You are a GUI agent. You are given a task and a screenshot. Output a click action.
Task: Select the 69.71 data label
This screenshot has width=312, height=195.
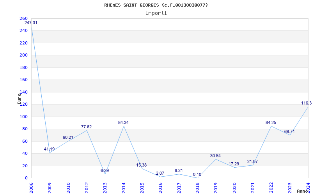pyautogui.click(x=289, y=132)
